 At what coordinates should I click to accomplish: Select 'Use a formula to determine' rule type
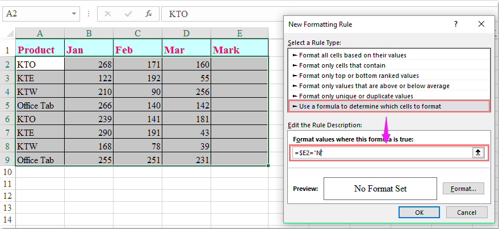(x=370, y=106)
